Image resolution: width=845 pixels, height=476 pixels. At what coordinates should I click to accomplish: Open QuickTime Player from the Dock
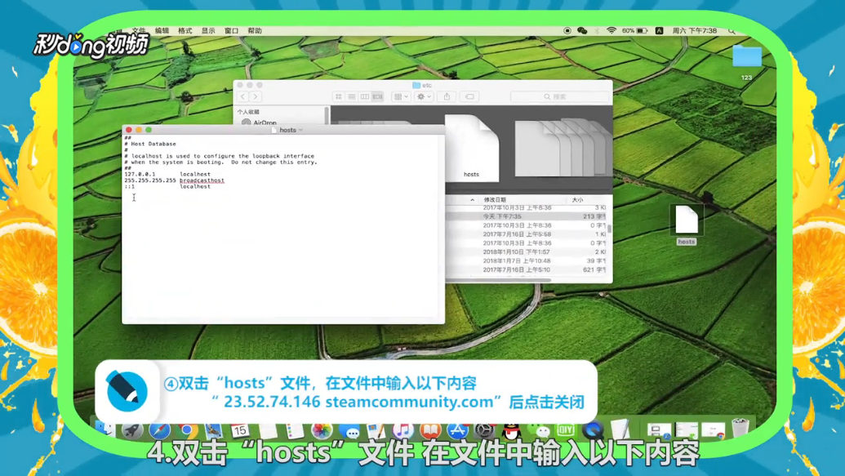593,430
